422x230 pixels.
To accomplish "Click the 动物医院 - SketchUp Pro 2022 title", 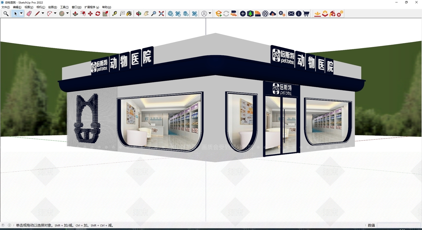I will (24, 2).
